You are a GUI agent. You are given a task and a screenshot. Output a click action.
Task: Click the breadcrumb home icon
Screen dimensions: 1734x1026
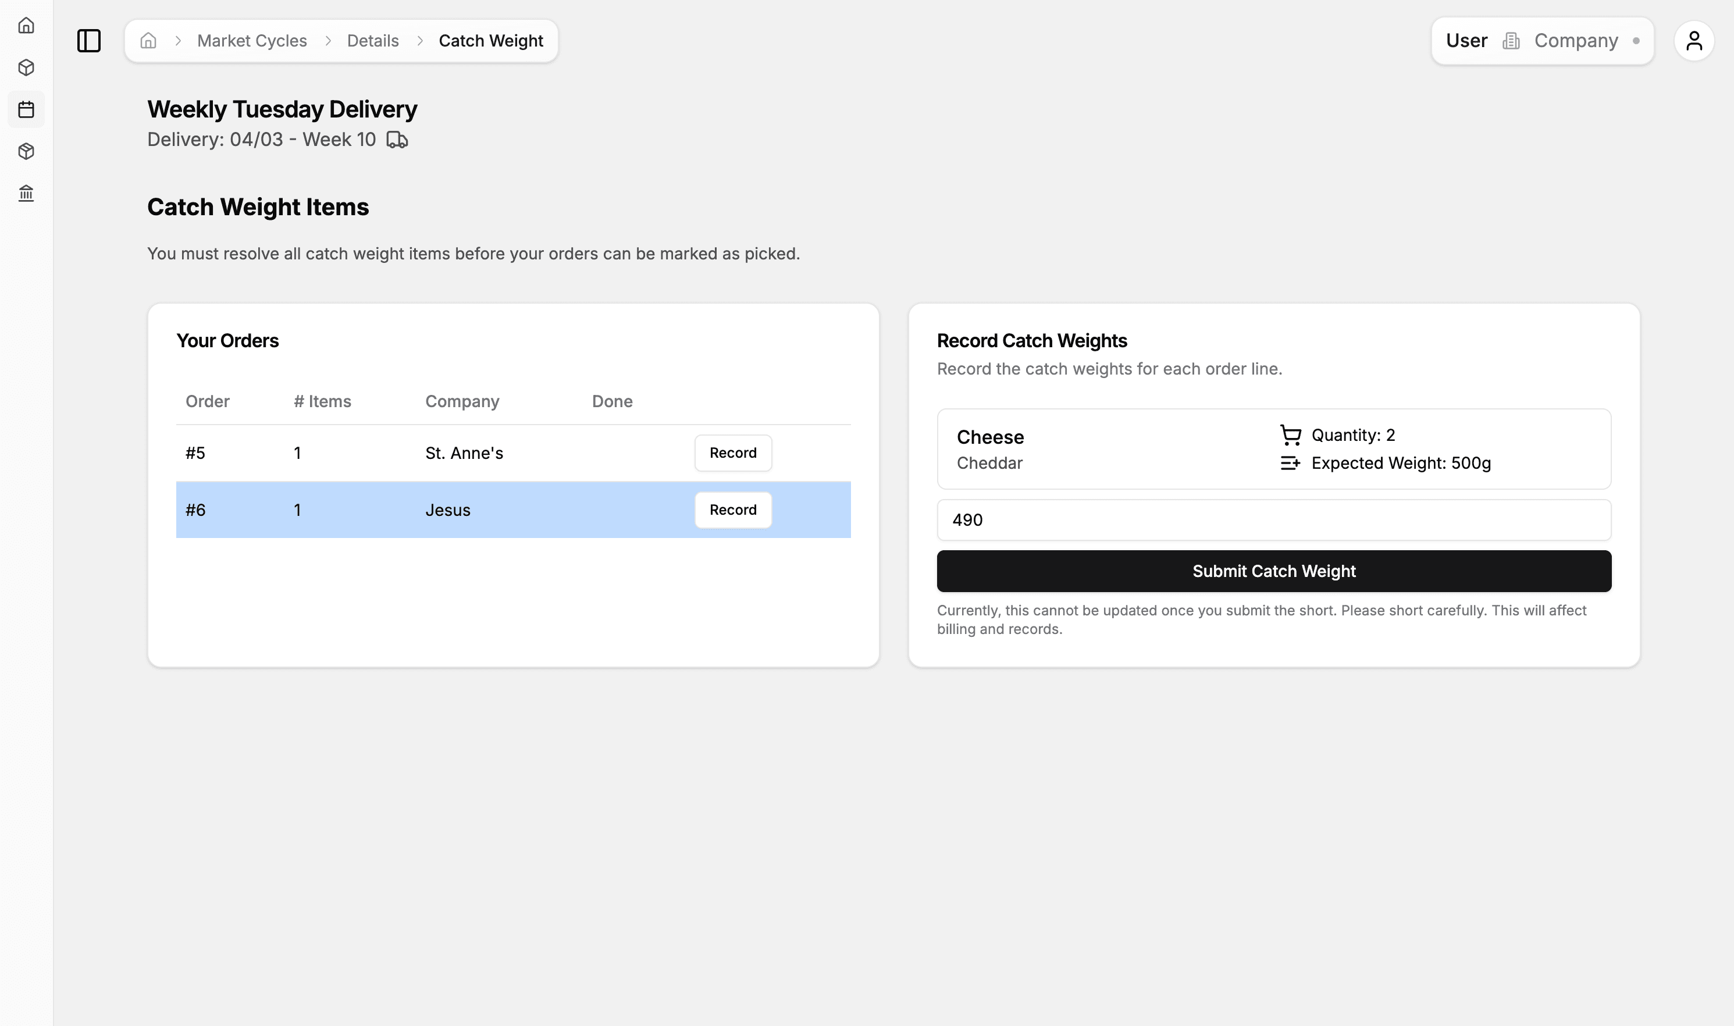coord(148,41)
